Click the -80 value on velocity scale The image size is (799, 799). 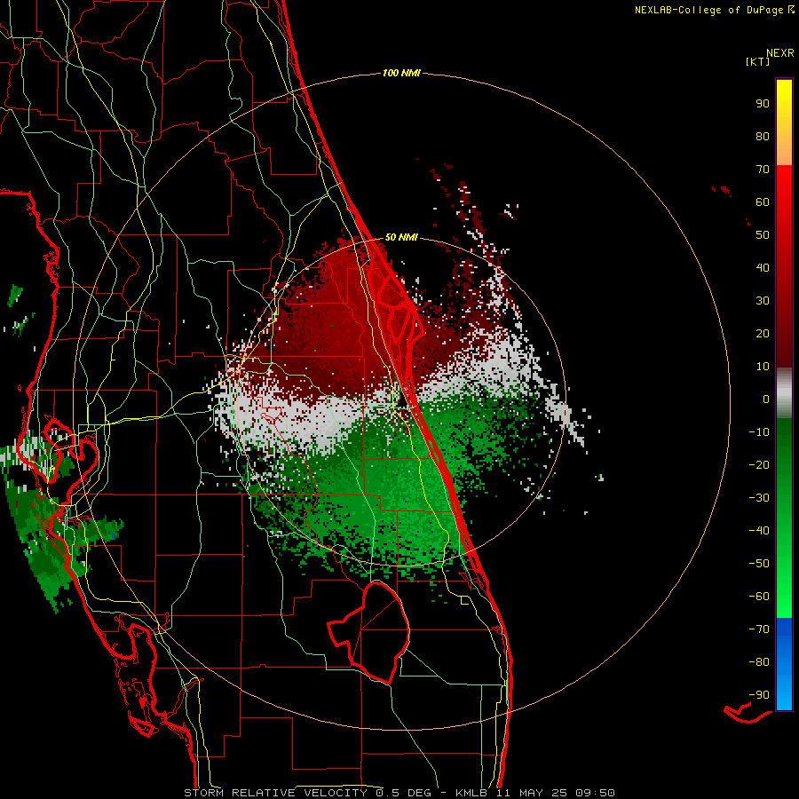point(759,662)
